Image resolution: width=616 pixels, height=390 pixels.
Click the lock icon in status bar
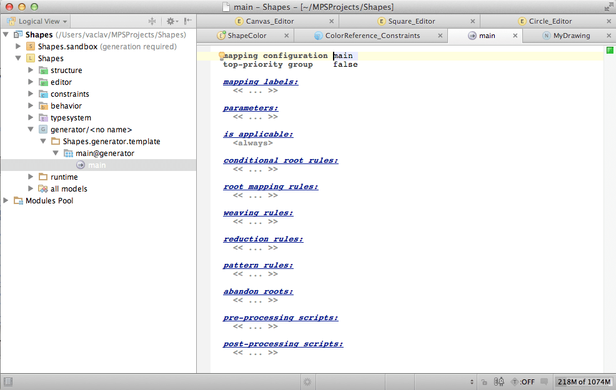click(x=484, y=382)
